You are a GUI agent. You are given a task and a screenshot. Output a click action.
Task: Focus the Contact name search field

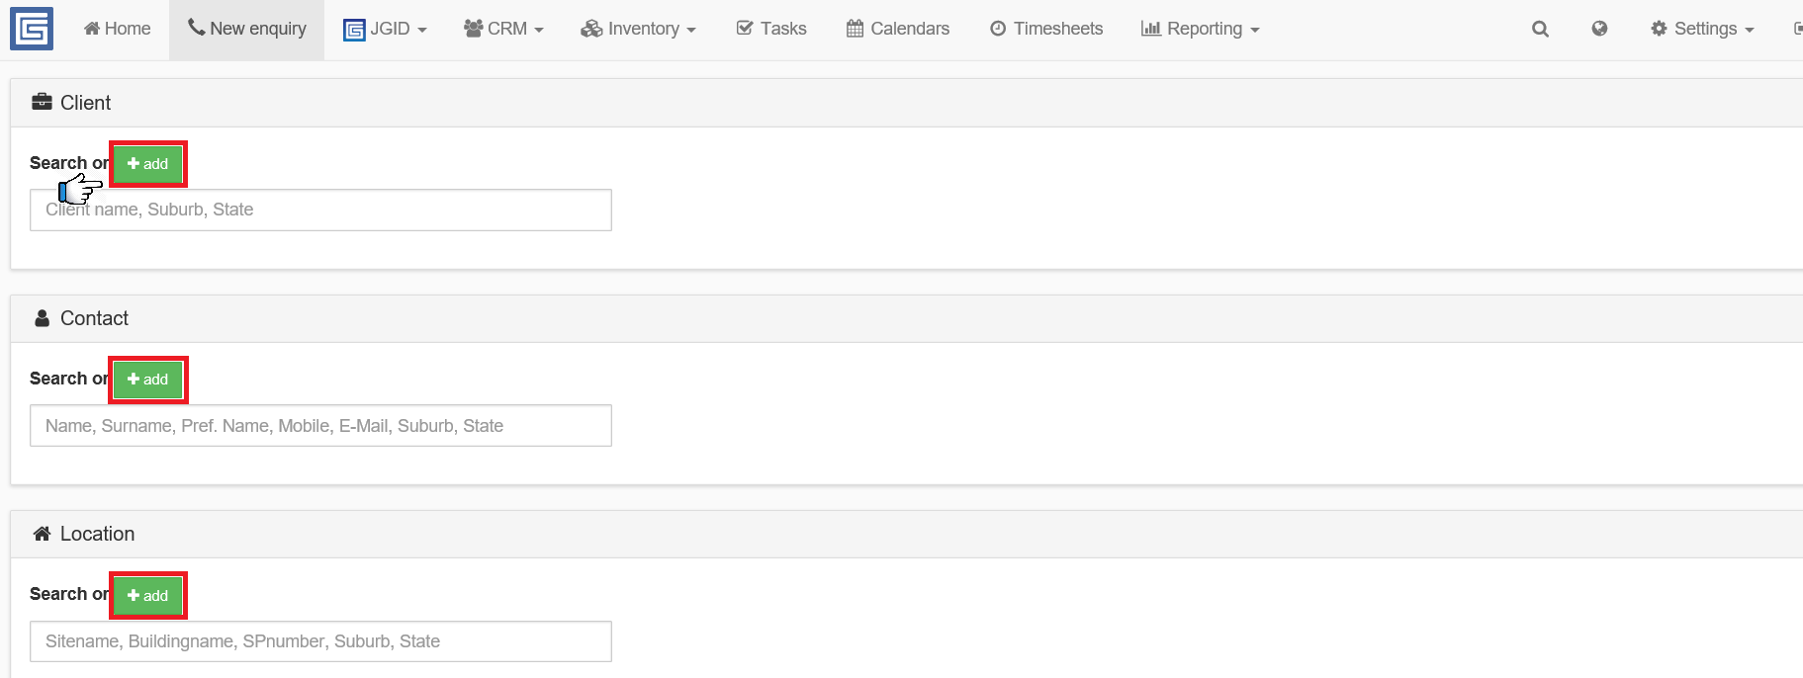click(x=320, y=426)
